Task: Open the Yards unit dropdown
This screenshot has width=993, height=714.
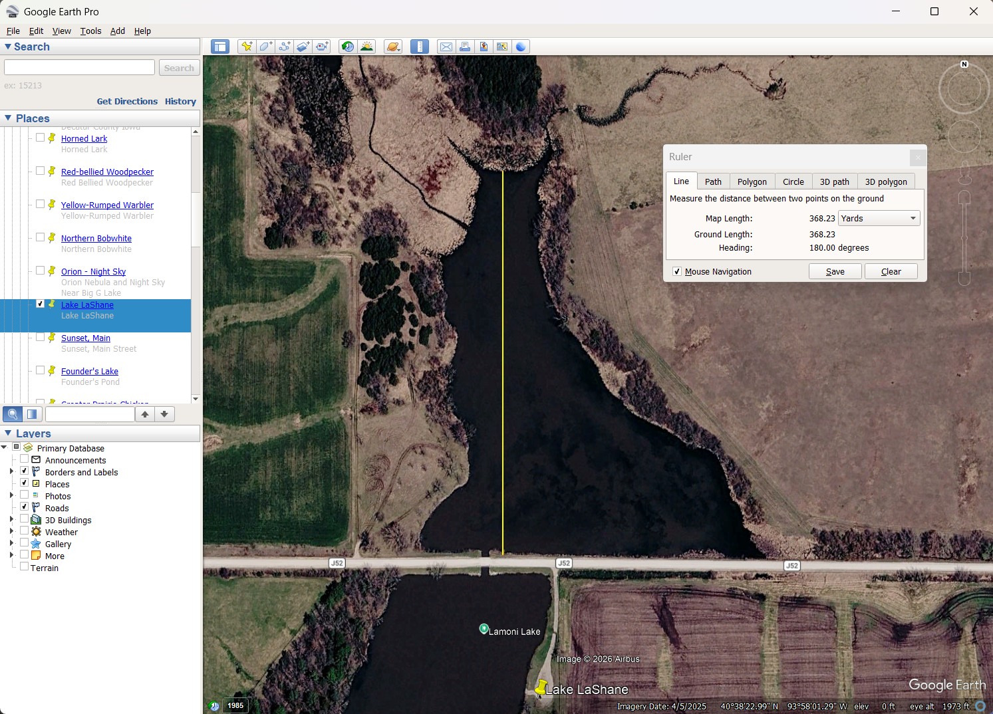Action: click(x=879, y=218)
